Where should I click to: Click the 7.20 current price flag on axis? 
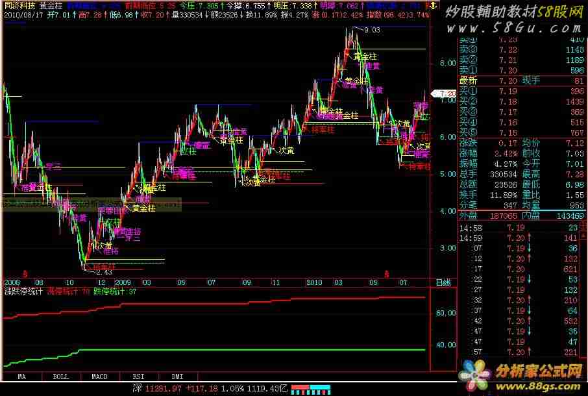pos(444,93)
